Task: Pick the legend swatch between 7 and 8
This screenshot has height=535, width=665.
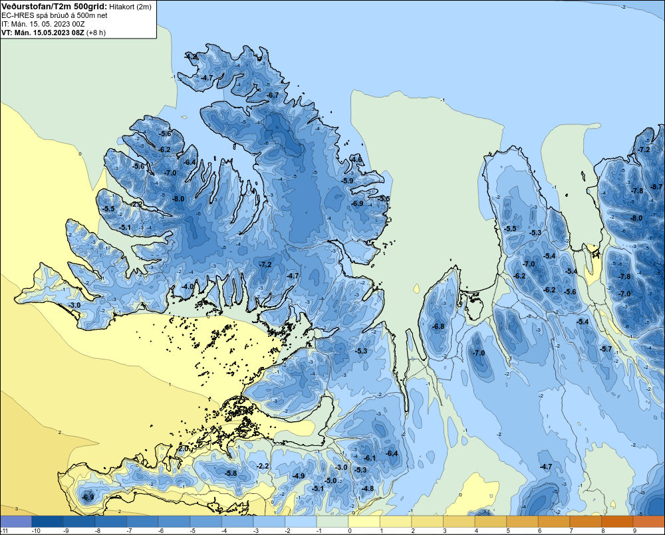Action: pos(586,521)
